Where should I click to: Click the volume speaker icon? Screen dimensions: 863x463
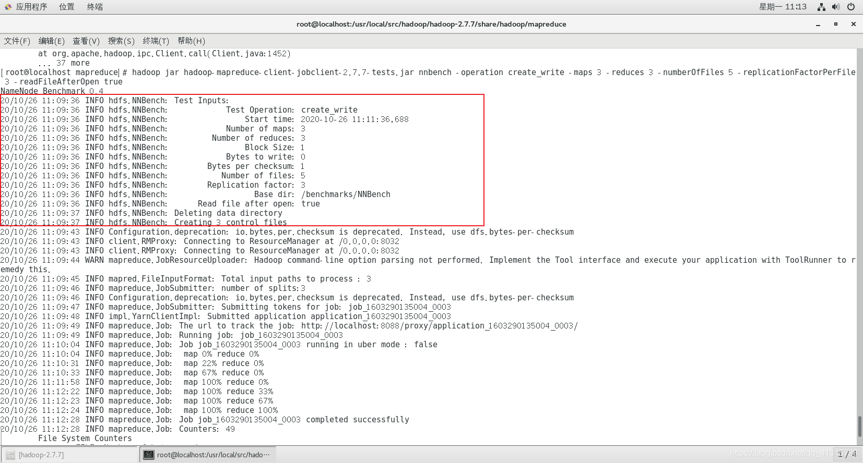coord(836,7)
